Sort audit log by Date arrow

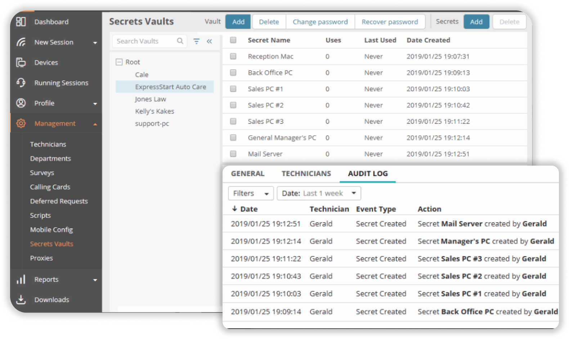[234, 209]
